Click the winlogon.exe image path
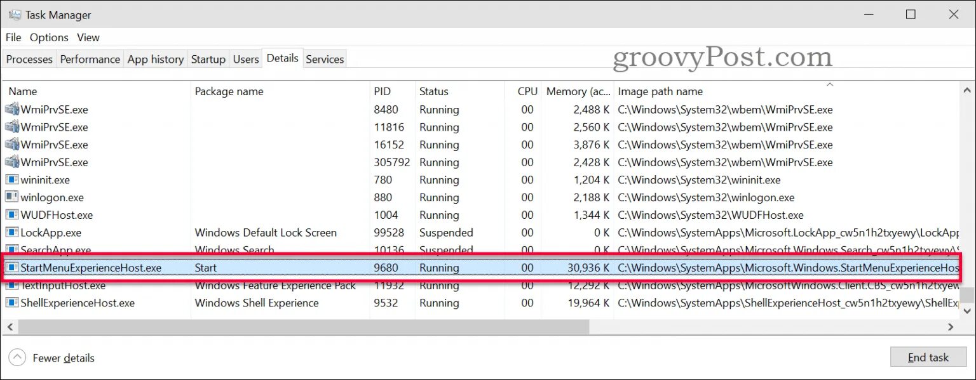Screen dimensions: 976x380 click(706, 197)
